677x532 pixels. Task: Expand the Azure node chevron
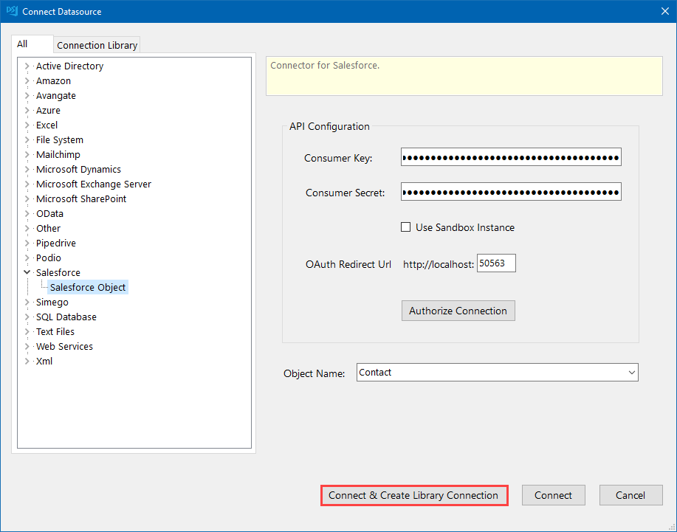pos(27,110)
